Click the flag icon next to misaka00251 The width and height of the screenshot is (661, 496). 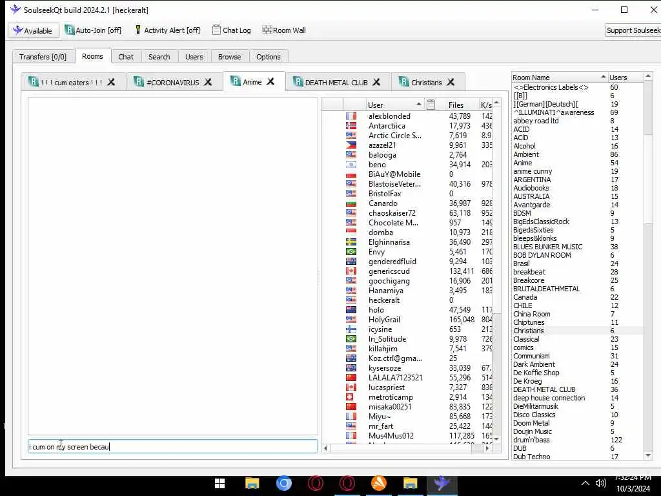[x=351, y=407]
